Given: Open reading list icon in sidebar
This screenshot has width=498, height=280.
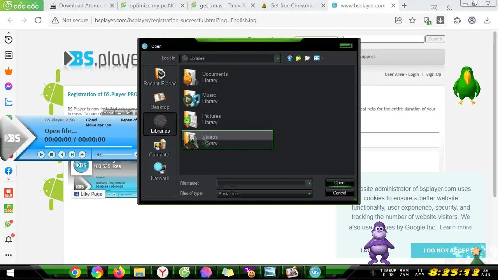Looking at the screenshot, I should 8,55.
